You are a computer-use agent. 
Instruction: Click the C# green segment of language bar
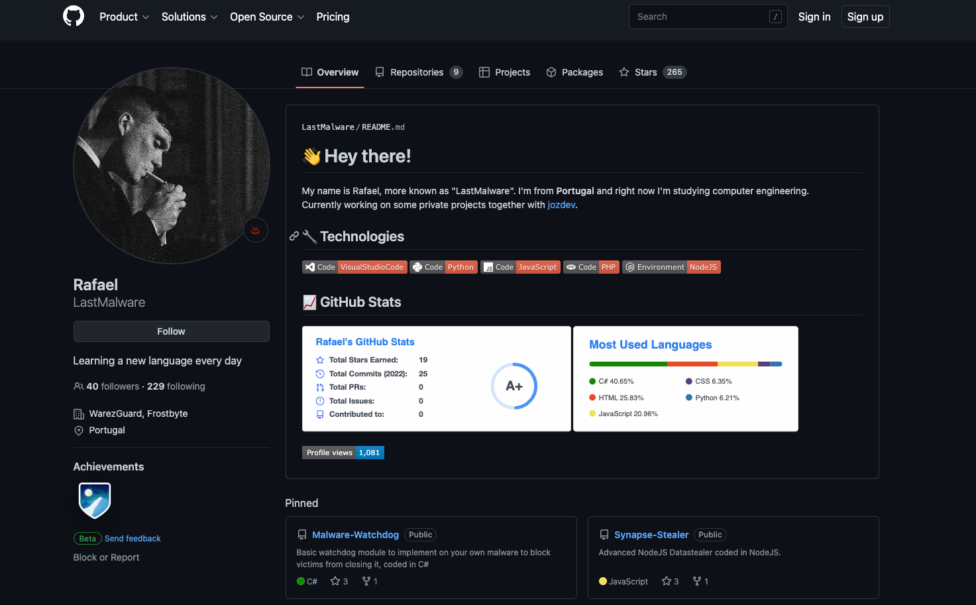[628, 364]
